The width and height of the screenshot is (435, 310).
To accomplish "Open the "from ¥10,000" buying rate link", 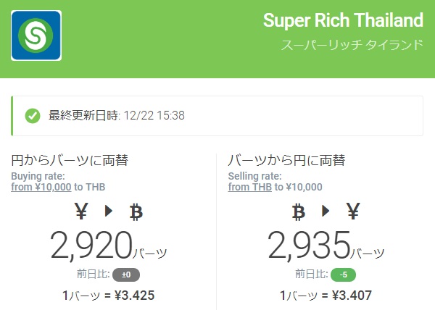I will (41, 187).
